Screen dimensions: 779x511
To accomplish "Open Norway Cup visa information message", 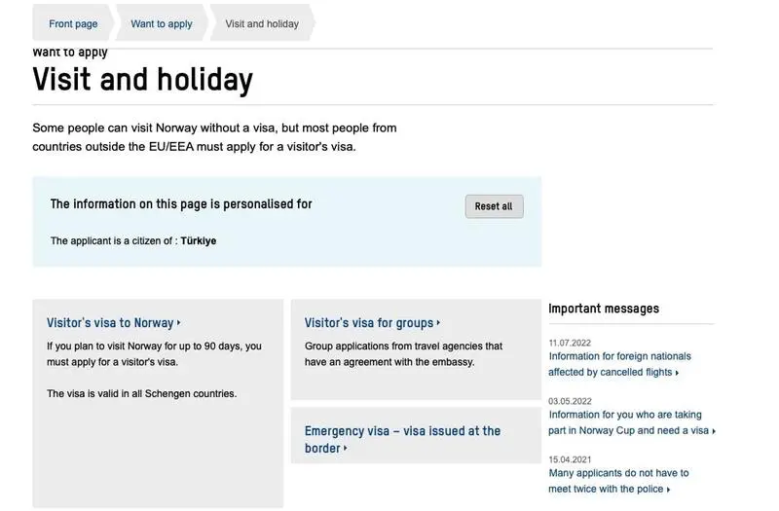I will coord(628,422).
